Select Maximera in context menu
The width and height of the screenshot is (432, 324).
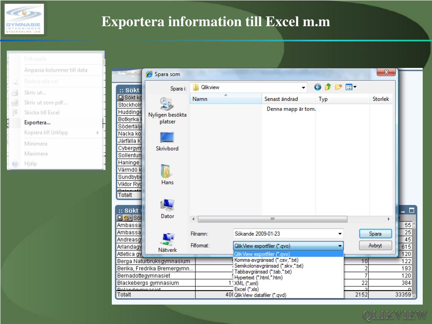[36, 154]
